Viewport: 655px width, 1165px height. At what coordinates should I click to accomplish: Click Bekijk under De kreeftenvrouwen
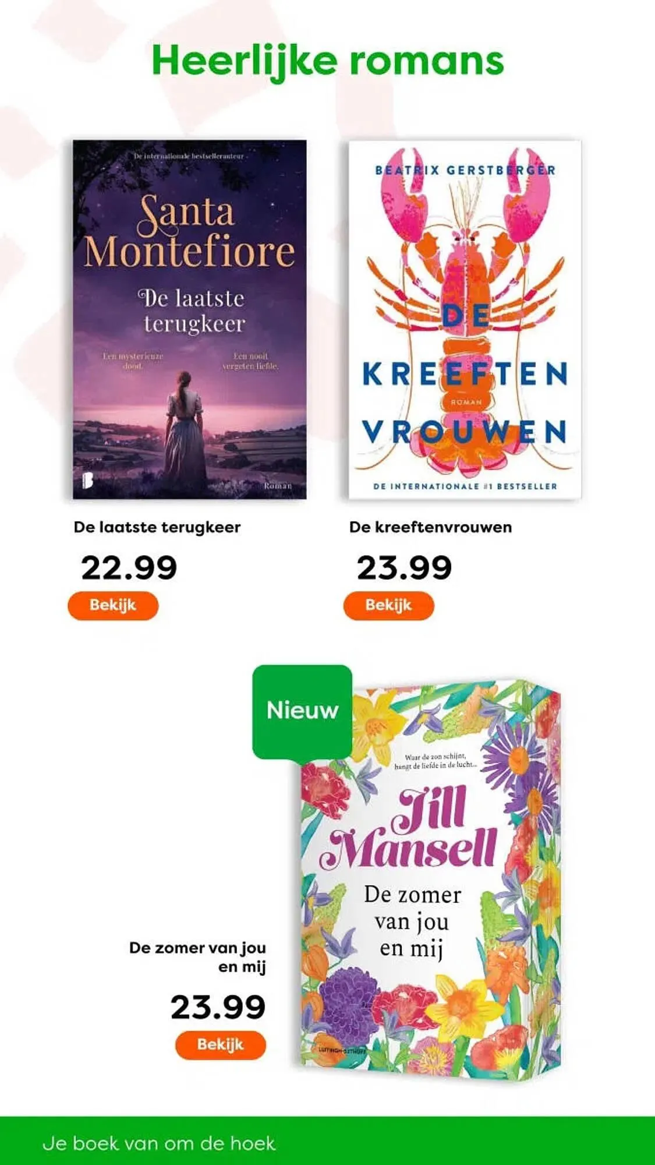coord(389,605)
